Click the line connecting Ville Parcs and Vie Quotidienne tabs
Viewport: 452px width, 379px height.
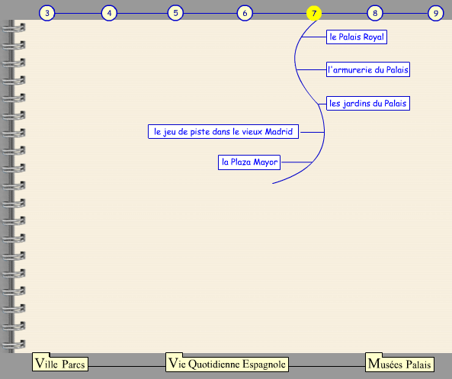(x=127, y=366)
